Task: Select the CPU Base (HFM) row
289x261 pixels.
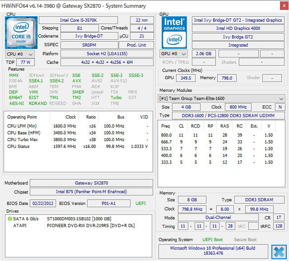Action: 78,133
